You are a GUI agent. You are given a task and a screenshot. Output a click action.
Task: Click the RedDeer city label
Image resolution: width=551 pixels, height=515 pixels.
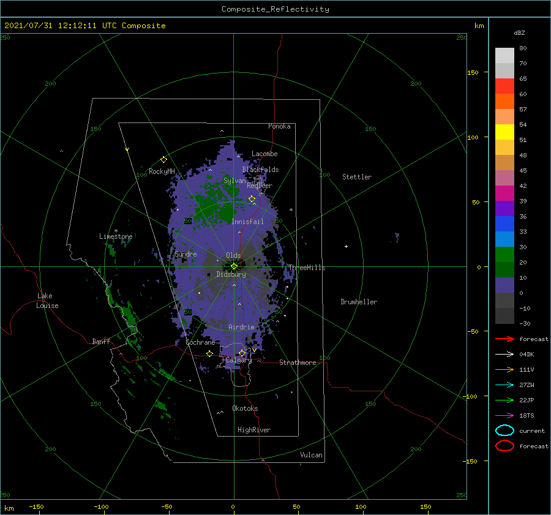click(260, 186)
